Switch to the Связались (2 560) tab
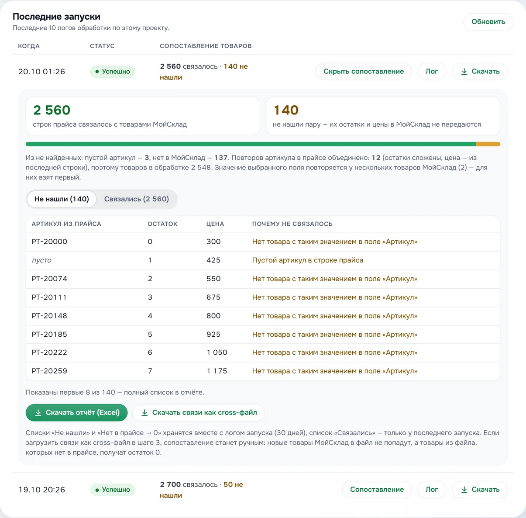 point(137,199)
